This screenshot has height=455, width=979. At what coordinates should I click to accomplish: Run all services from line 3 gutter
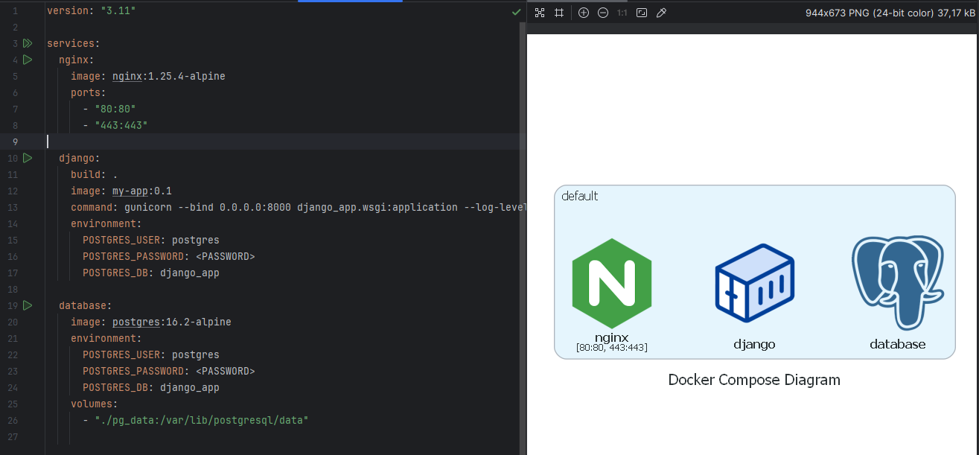[28, 43]
